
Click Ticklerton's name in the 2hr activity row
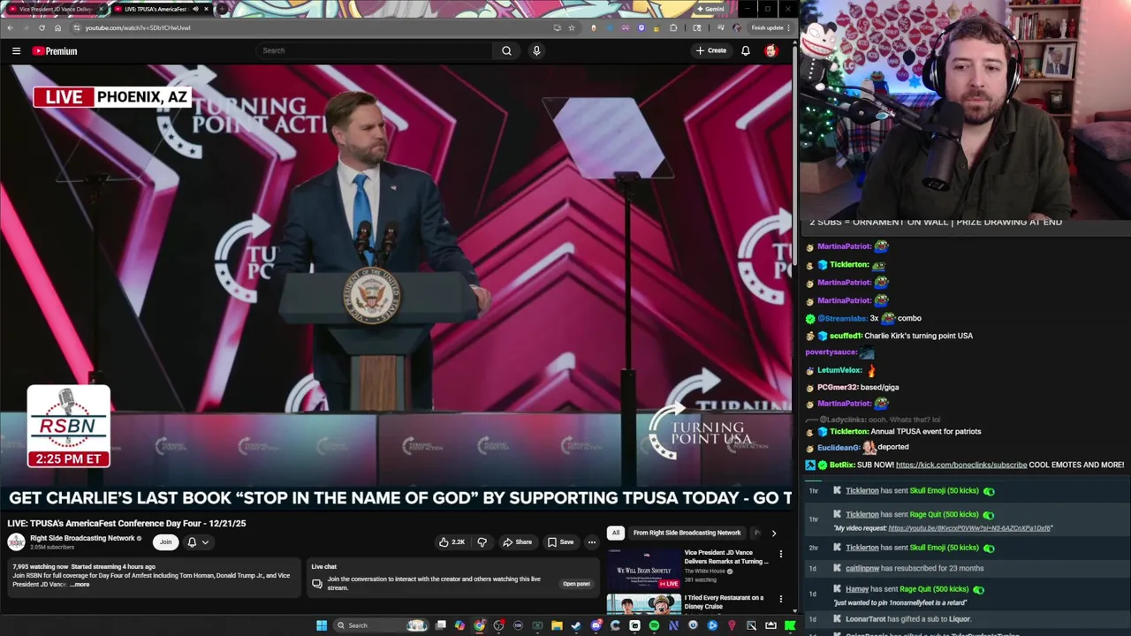coord(862,548)
